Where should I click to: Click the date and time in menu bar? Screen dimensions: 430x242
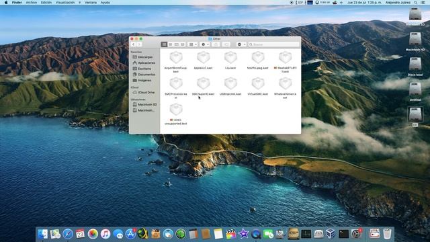(364, 3)
